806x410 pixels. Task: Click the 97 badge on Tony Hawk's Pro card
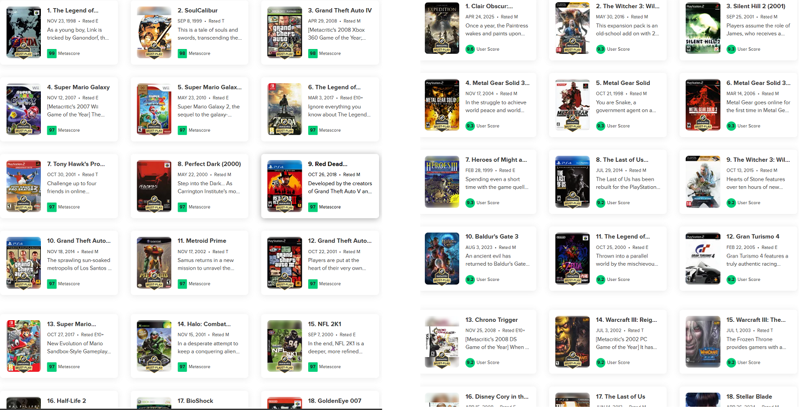click(x=52, y=207)
